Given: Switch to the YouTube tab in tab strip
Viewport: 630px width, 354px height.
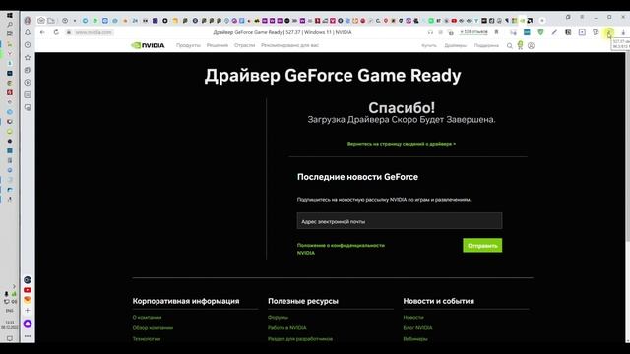Looking at the screenshot, I should click(454, 20).
